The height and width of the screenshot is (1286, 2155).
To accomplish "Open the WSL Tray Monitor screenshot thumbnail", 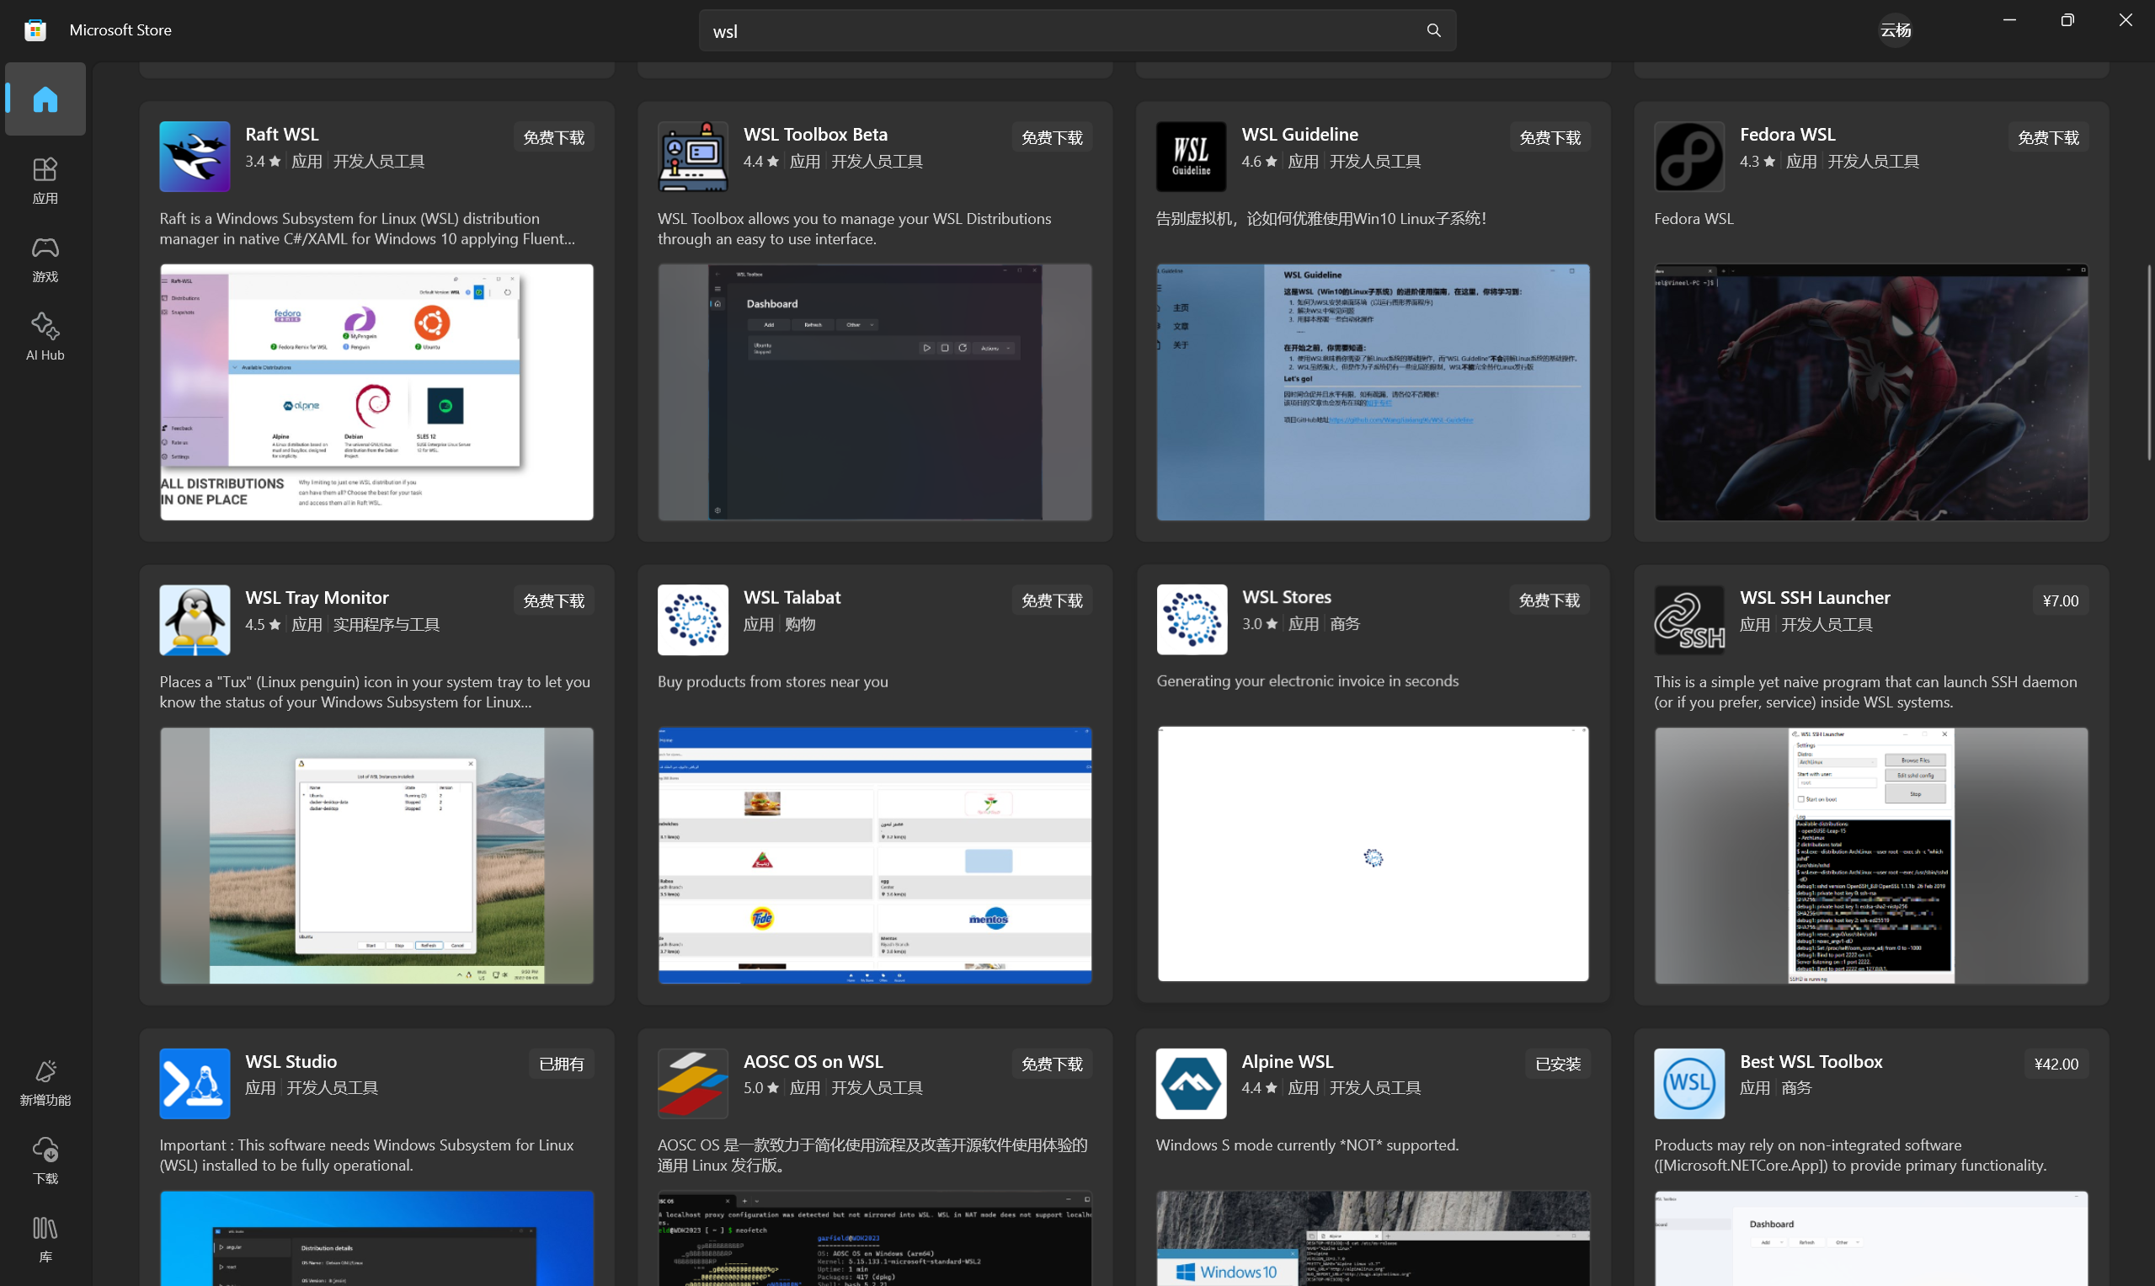I will click(x=377, y=856).
